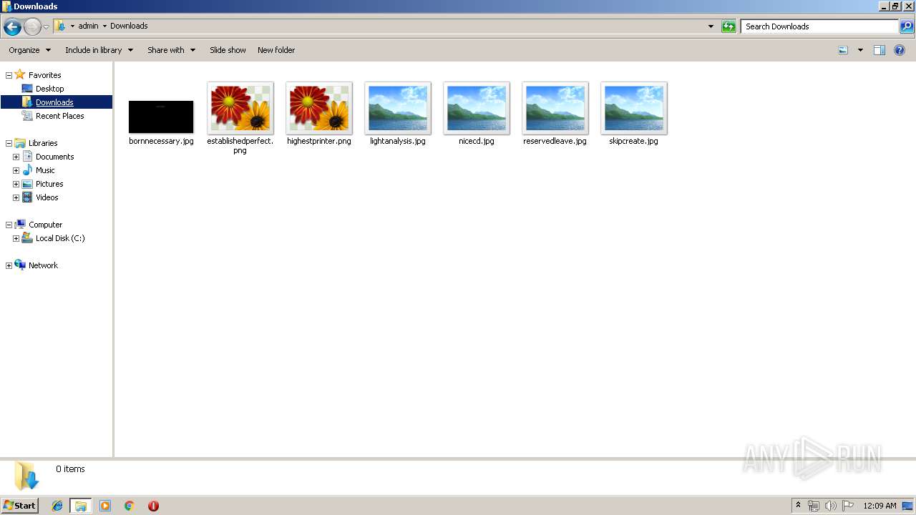Screen dimensions: 916x515
Task: Open the Organize menu
Action: tap(30, 50)
